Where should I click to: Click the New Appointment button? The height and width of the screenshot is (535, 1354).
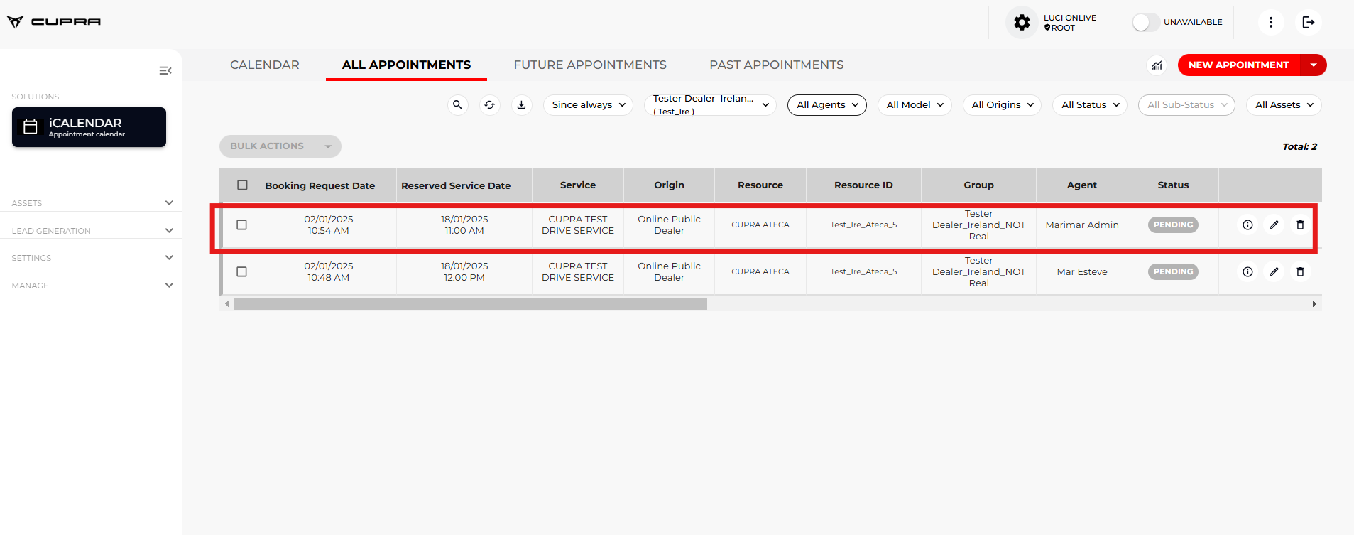[1238, 65]
